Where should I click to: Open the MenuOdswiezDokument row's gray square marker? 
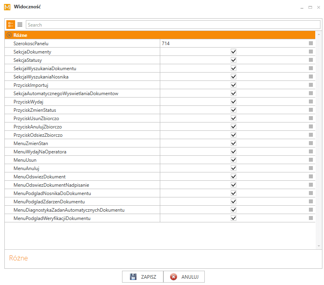tap(311, 176)
